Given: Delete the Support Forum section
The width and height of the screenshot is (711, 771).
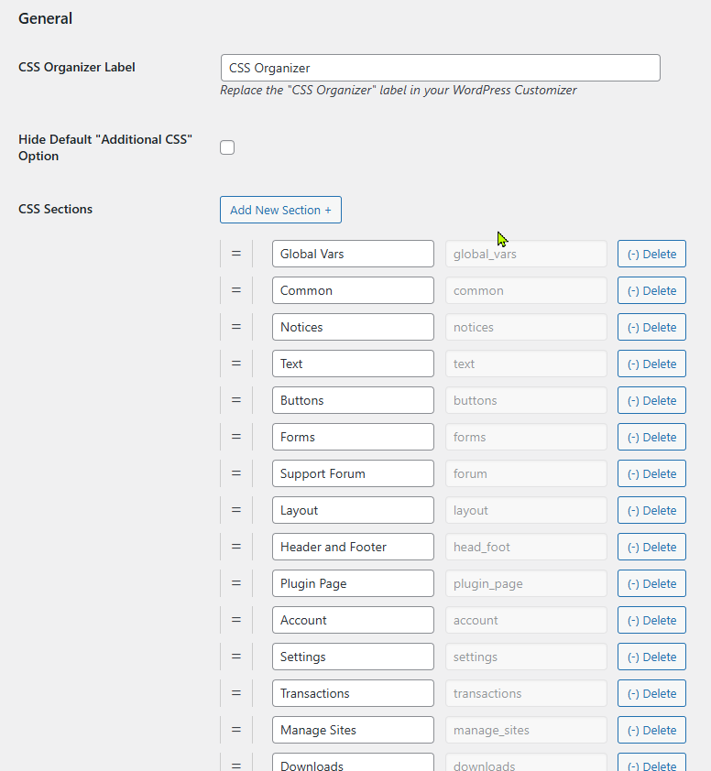Looking at the screenshot, I should coord(651,473).
